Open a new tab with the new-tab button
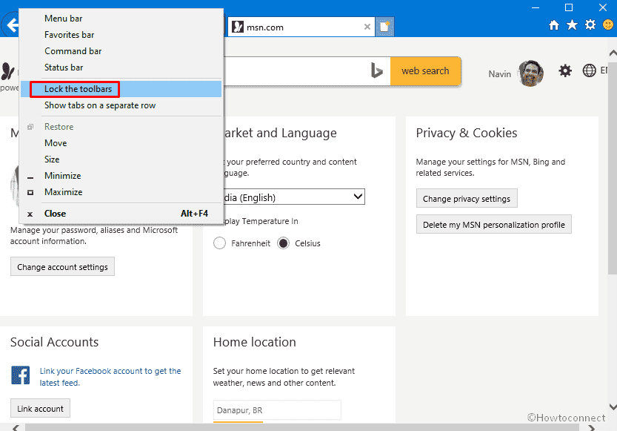 tap(384, 27)
